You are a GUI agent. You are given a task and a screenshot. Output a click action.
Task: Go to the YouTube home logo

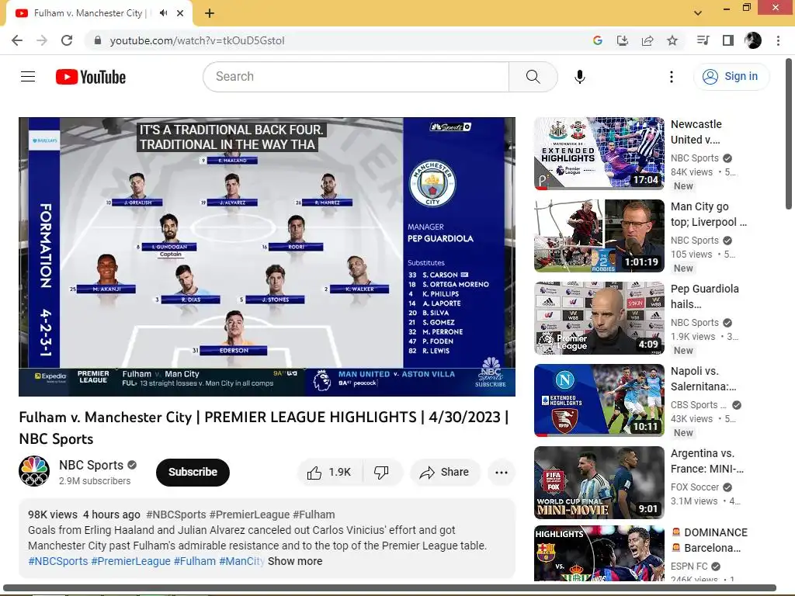pos(91,77)
